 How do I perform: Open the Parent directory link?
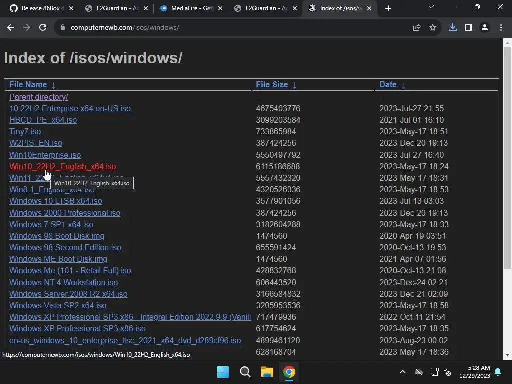(x=38, y=97)
